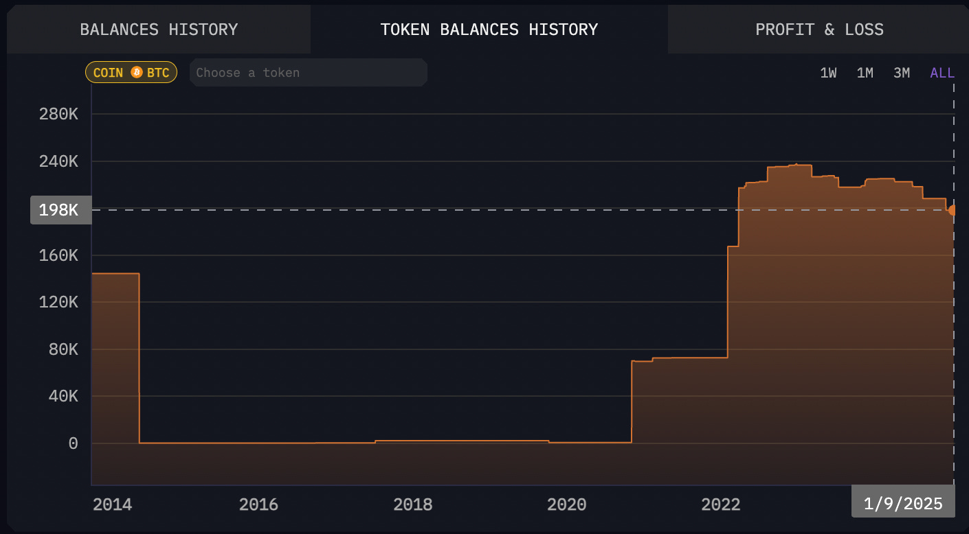The height and width of the screenshot is (534, 969).
Task: Click the 2022 year label
Action: 721,504
